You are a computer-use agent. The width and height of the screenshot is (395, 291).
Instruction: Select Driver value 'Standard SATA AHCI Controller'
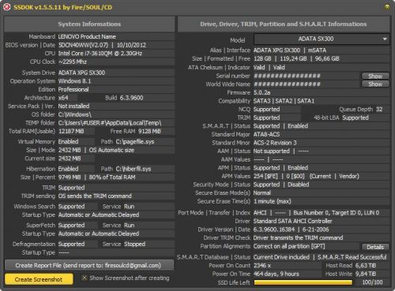point(293,221)
